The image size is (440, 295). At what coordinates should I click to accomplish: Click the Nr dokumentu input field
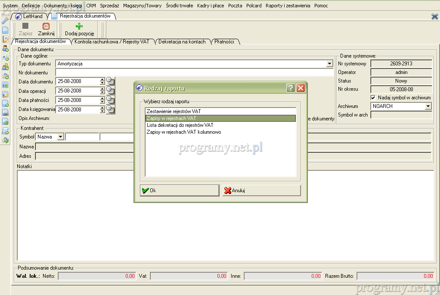(x=194, y=73)
